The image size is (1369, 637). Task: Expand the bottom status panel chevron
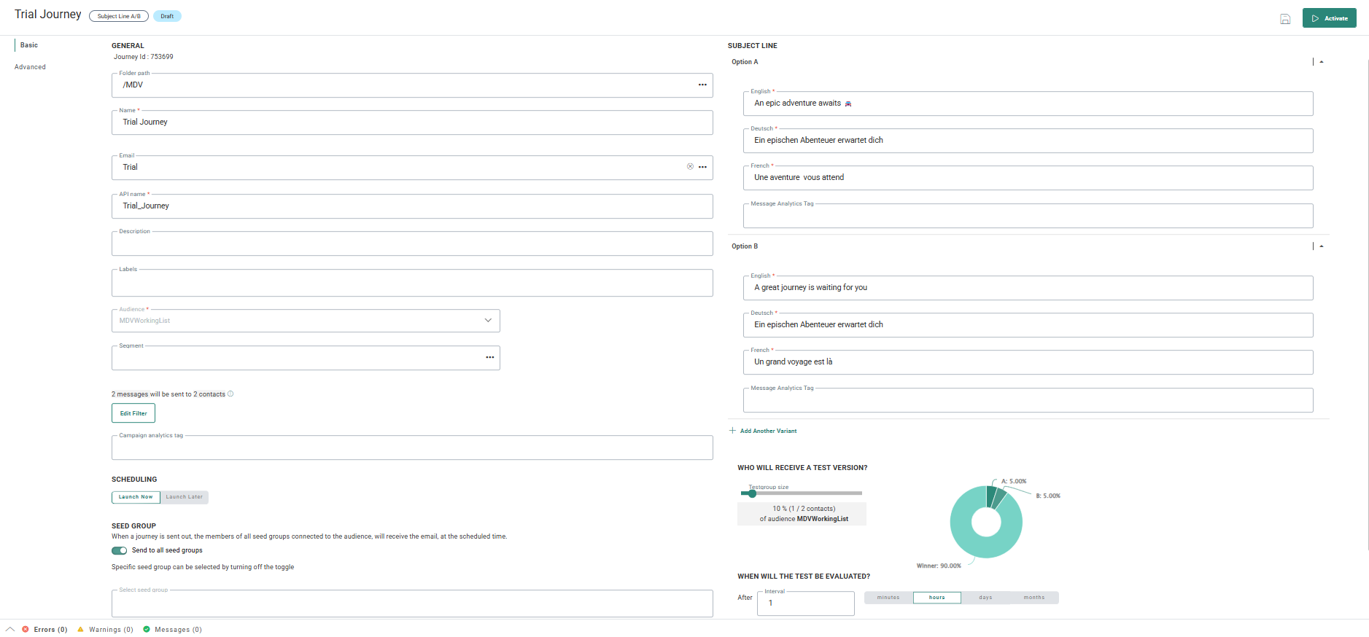point(10,629)
